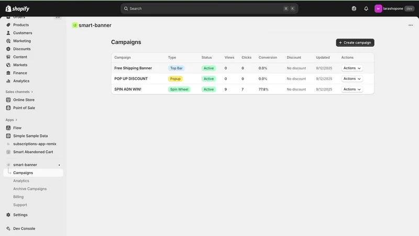Image resolution: width=419 pixels, height=236 pixels.
Task: Go to Customers page
Action: coord(23,33)
